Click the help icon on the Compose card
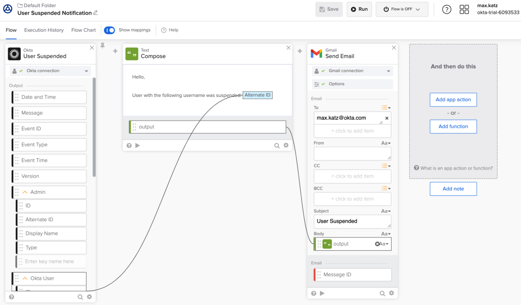The image size is (521, 305). pos(129,145)
